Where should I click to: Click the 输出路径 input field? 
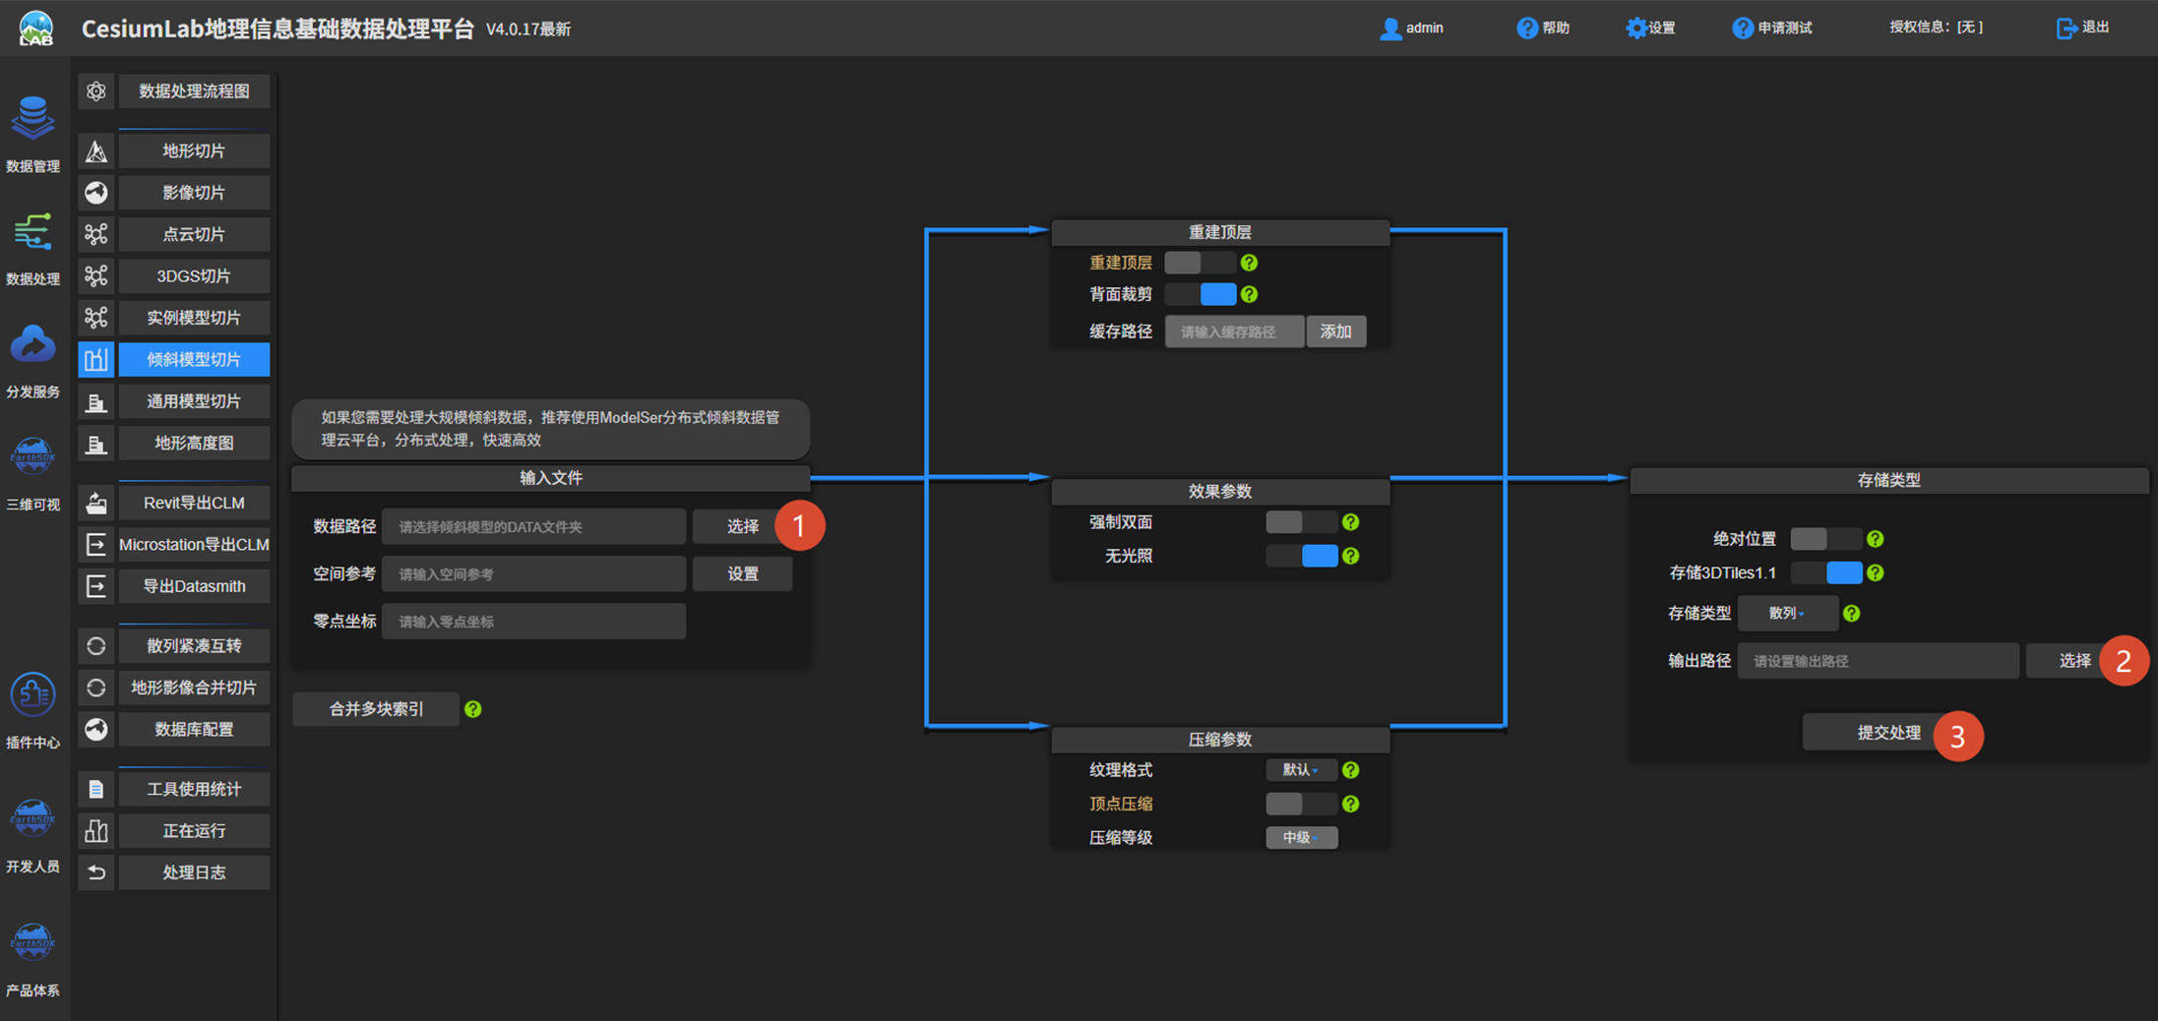pyautogui.click(x=1879, y=661)
